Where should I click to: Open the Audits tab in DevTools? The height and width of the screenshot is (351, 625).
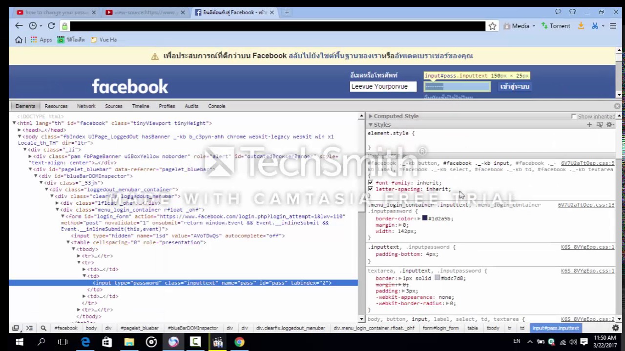[191, 106]
